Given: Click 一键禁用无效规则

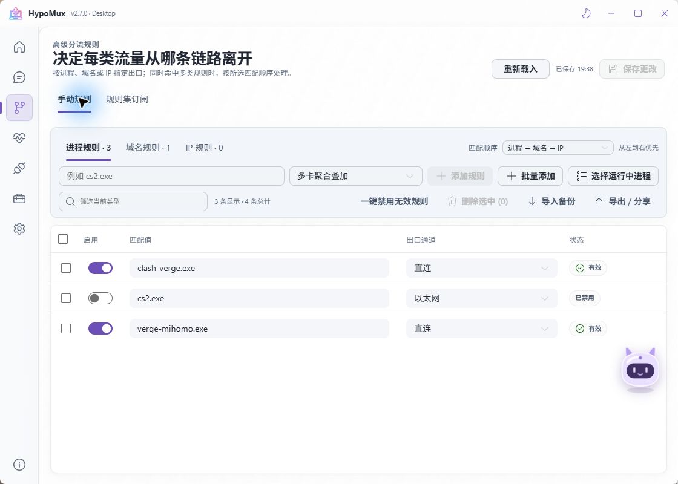Looking at the screenshot, I should pyautogui.click(x=394, y=201).
